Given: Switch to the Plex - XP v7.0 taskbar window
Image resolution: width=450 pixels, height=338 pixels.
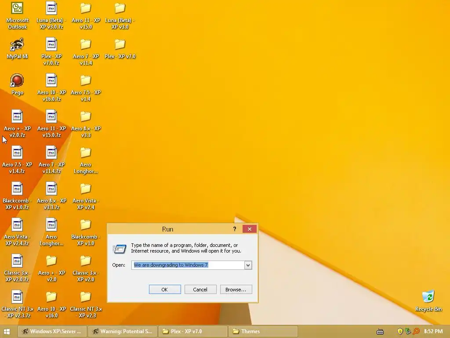Looking at the screenshot, I should (x=193, y=331).
